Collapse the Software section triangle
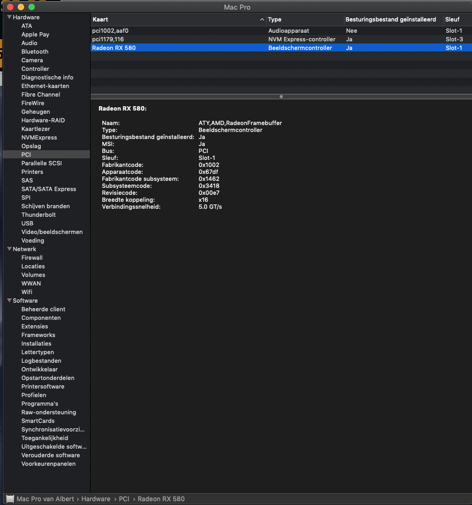 [9, 301]
